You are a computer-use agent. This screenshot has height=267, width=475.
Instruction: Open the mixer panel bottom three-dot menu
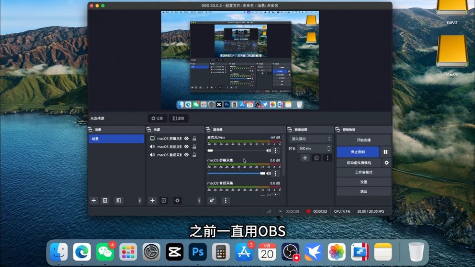click(x=225, y=200)
